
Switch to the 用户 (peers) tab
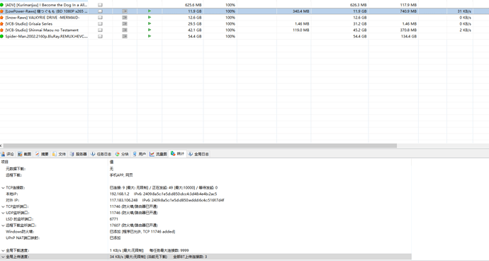(140, 154)
